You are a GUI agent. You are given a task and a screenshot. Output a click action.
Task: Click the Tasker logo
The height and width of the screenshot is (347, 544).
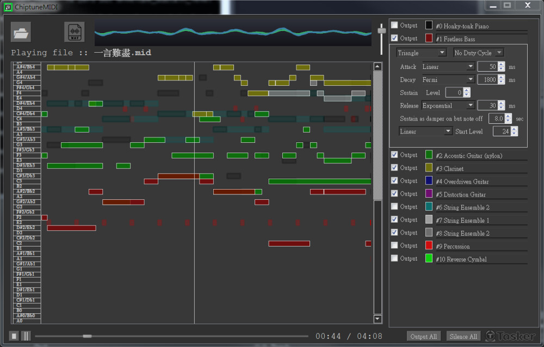[510, 336]
